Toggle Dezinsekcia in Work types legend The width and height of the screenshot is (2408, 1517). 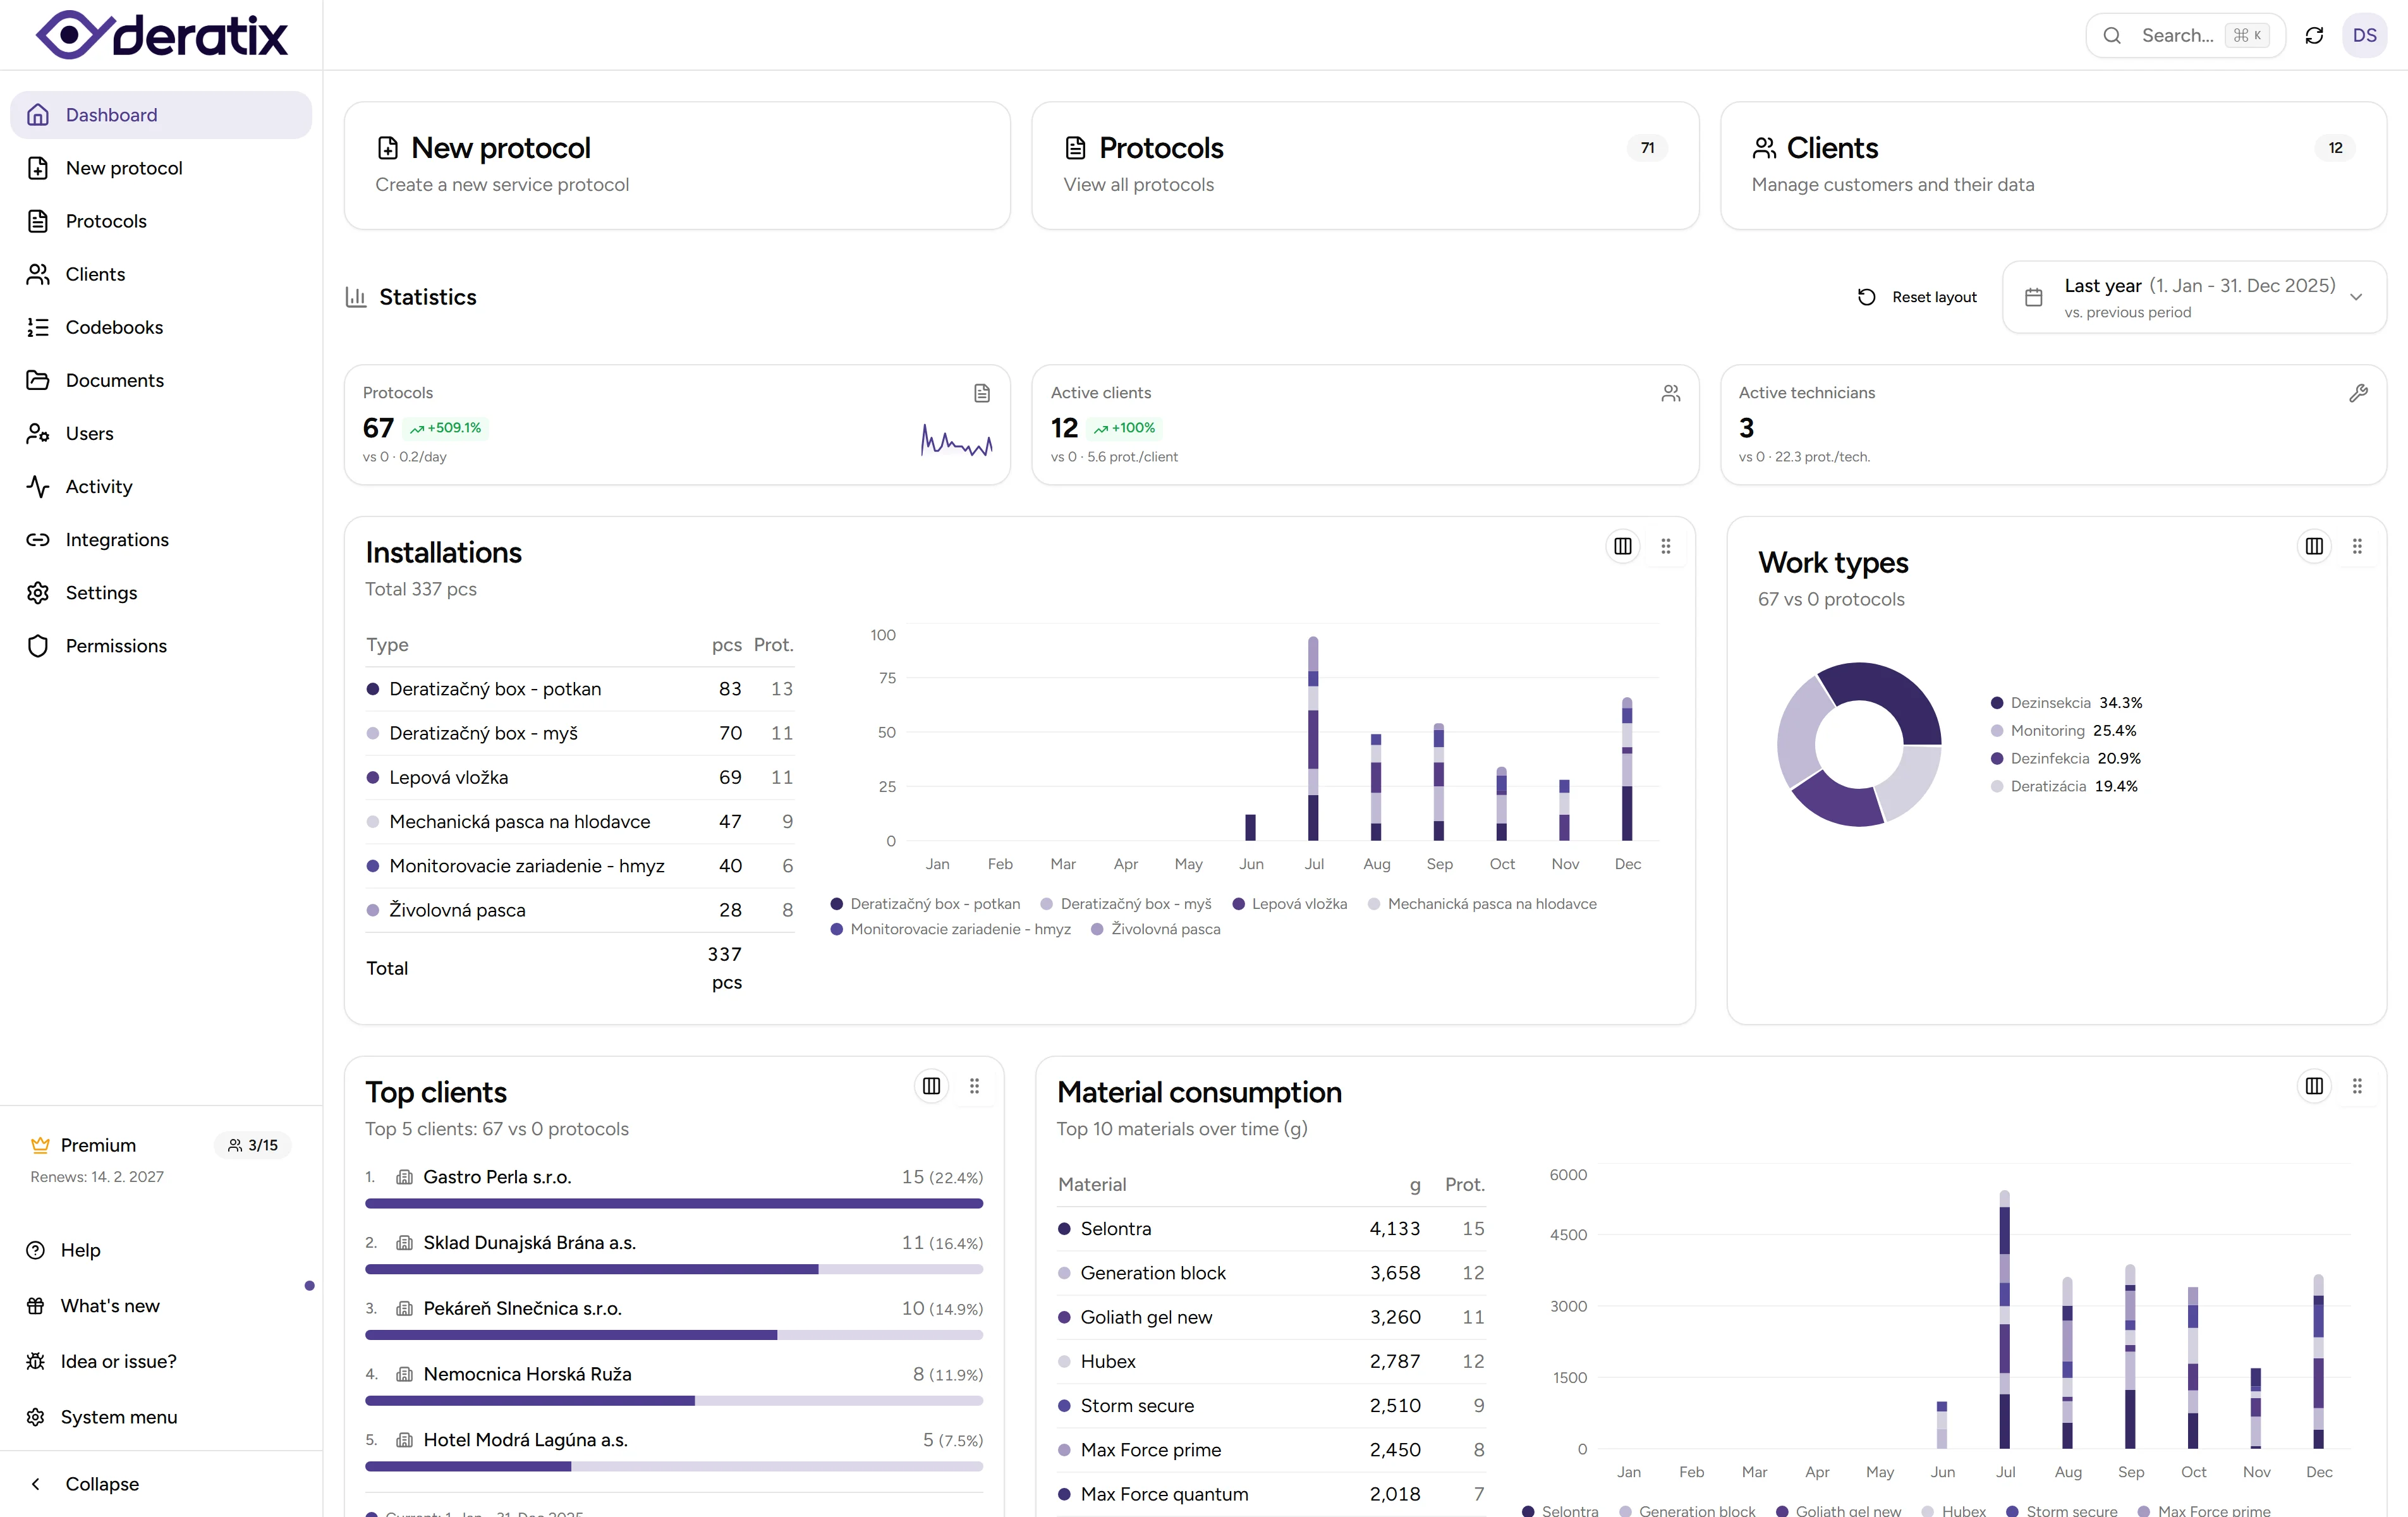(2049, 703)
